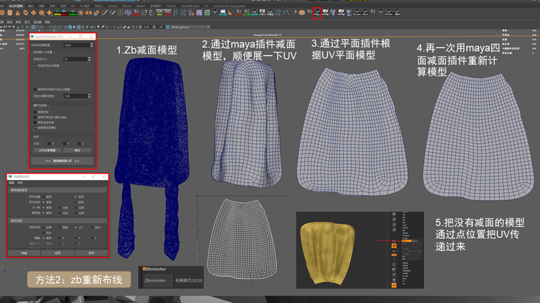This screenshot has height=303, width=540.
Task: Click the REMESH IT button
Action: coord(63,161)
